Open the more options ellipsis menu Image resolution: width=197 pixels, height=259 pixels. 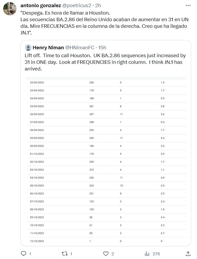[x=188, y=5]
